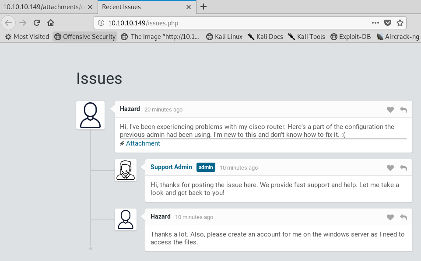The height and width of the screenshot is (261, 421).
Task: Like Hazard's windows server account comment
Action: pyautogui.click(x=390, y=217)
